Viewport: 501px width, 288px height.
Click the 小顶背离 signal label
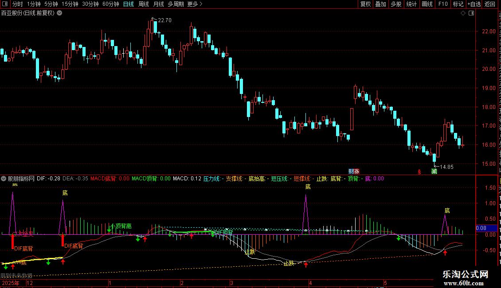[x=121, y=226]
